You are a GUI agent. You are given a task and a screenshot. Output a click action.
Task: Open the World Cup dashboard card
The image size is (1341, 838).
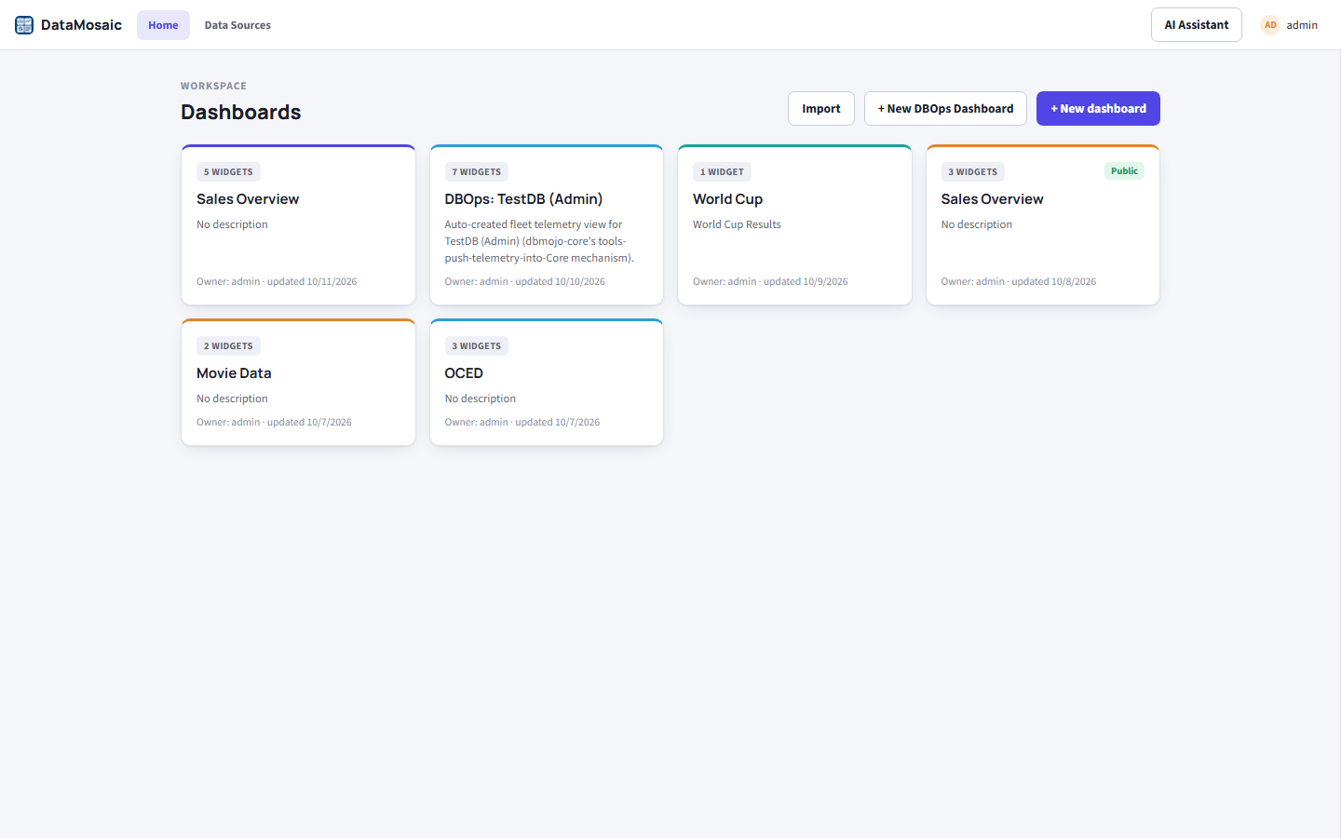[794, 224]
